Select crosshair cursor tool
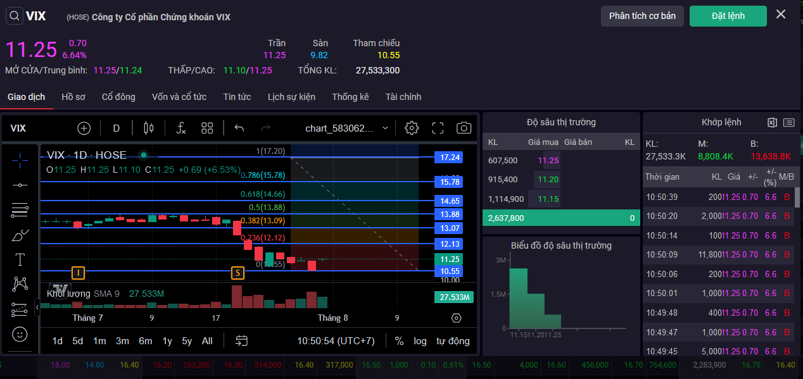Viewport: 803px width, 379px height. [x=20, y=161]
